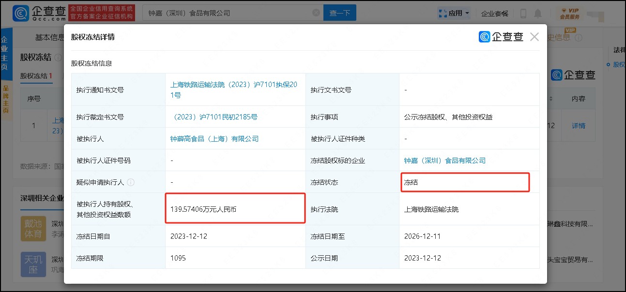Click the 企查查 logo in the page header

coord(39,13)
